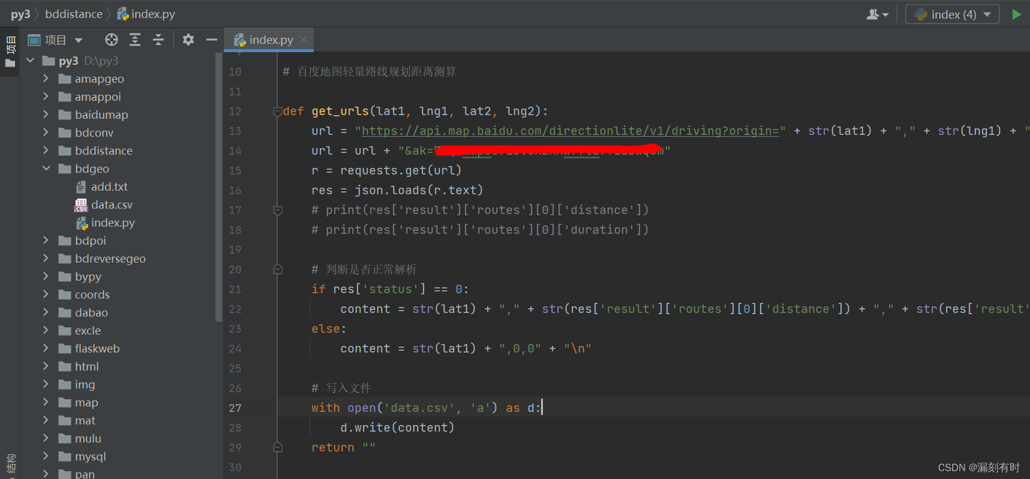Select the flaskweb folder
Viewport: 1030px width, 479px height.
pyautogui.click(x=89, y=348)
